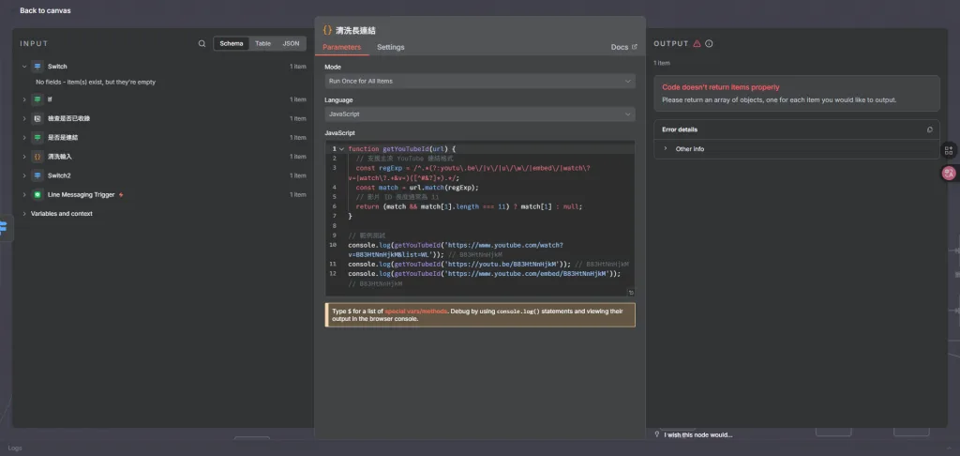This screenshot has width=960, height=456.
Task: Click the Switch node icon
Action: (37, 67)
